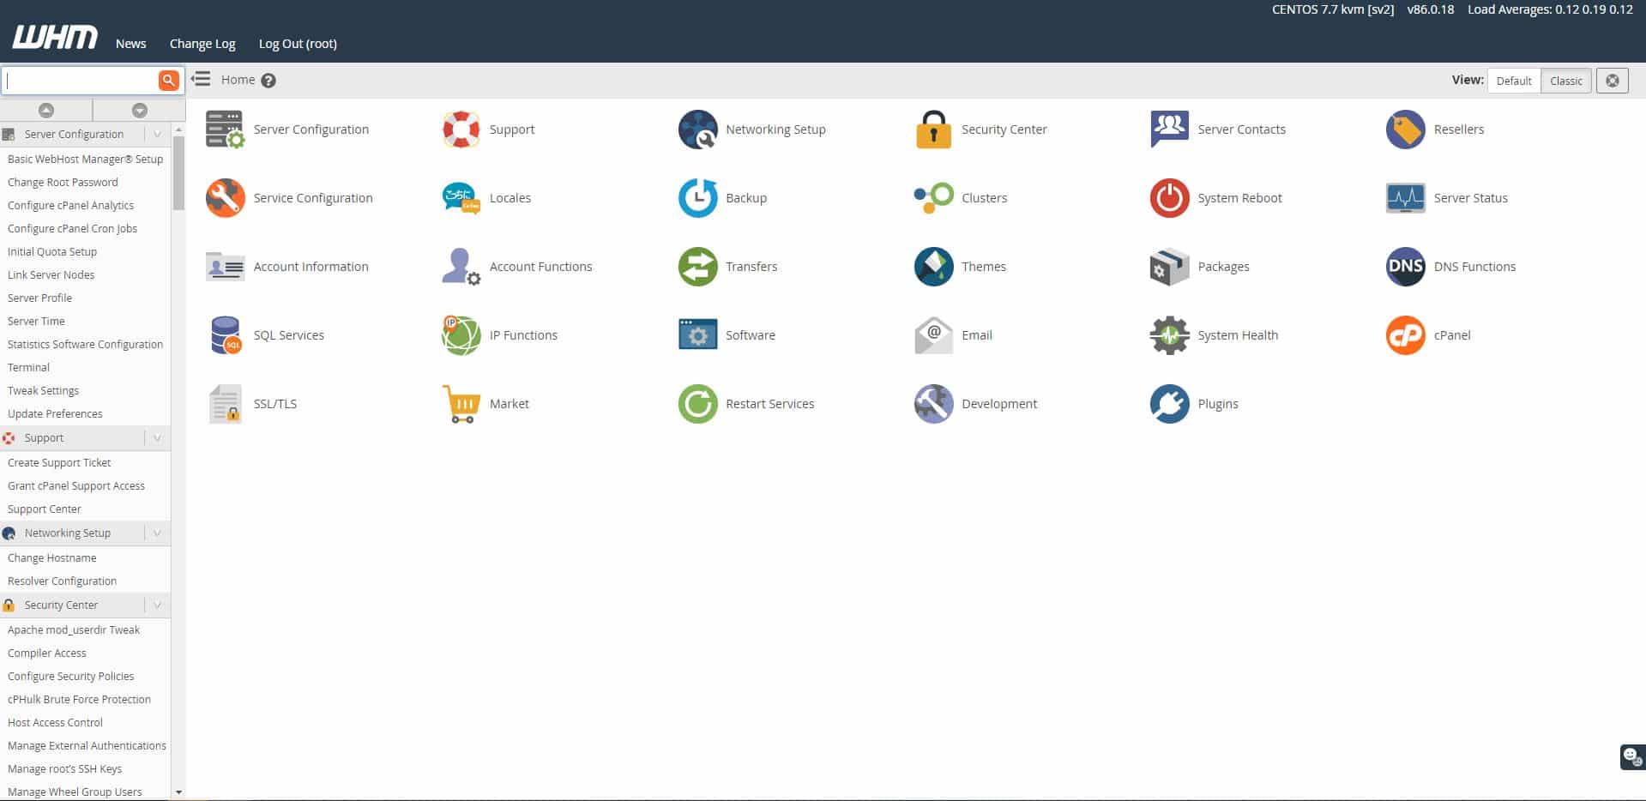The height and width of the screenshot is (801, 1646).
Task: Expand all sidebar sections with down arrow
Action: (140, 110)
